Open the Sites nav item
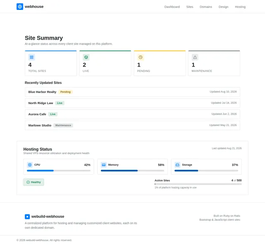 (x=190, y=7)
